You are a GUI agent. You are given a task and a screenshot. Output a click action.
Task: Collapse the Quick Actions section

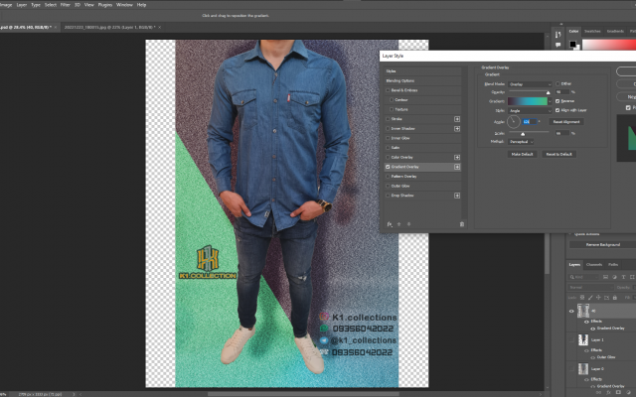click(571, 234)
